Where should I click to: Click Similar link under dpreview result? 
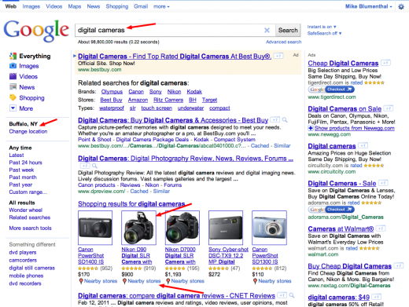(161, 192)
